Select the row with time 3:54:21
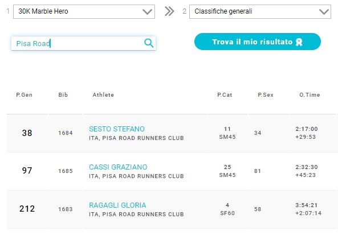This screenshot has width=338, height=235. (172, 209)
